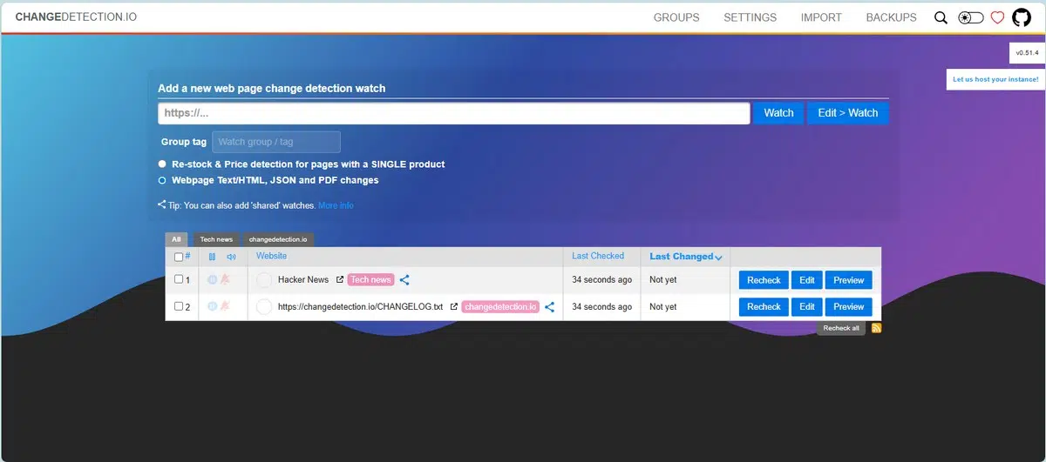Sort by paused status column icon

212,257
